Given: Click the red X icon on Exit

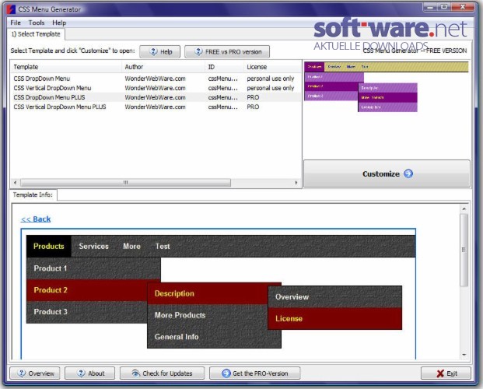Looking at the screenshot, I should pos(440,373).
